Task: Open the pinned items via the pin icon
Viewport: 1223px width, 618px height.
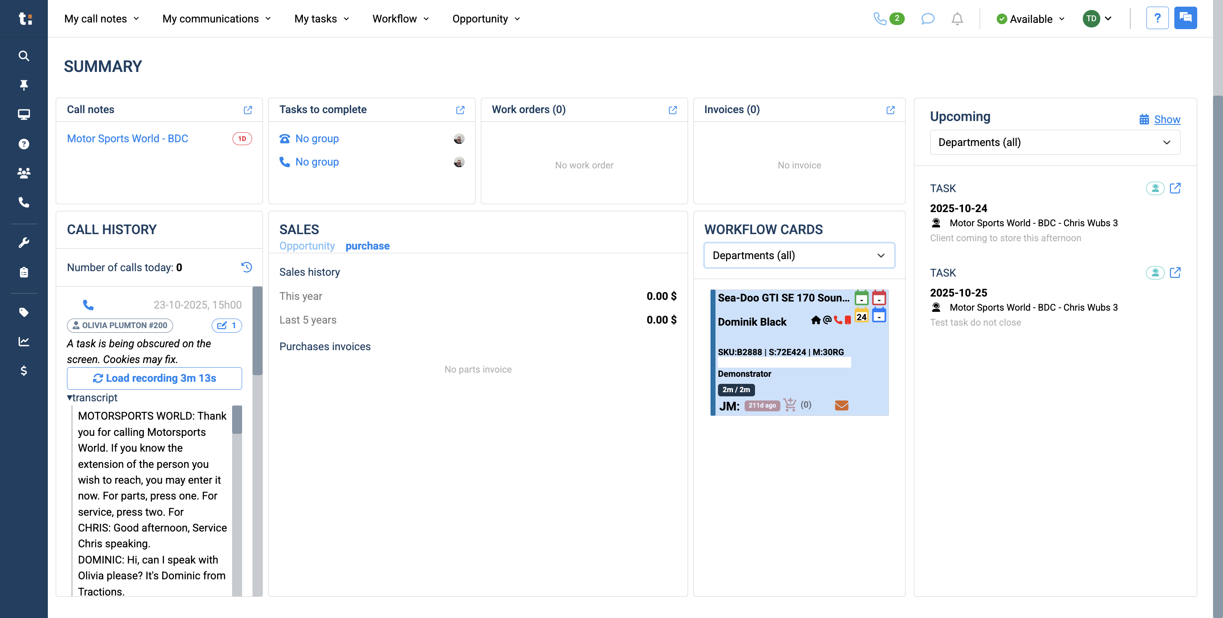Action: [x=24, y=85]
